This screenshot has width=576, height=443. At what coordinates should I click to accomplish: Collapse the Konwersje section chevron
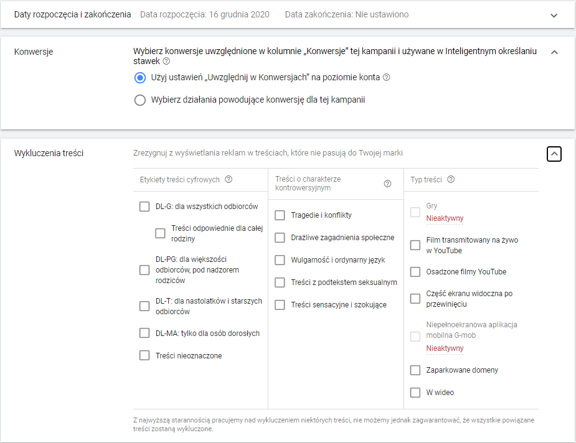(x=554, y=52)
